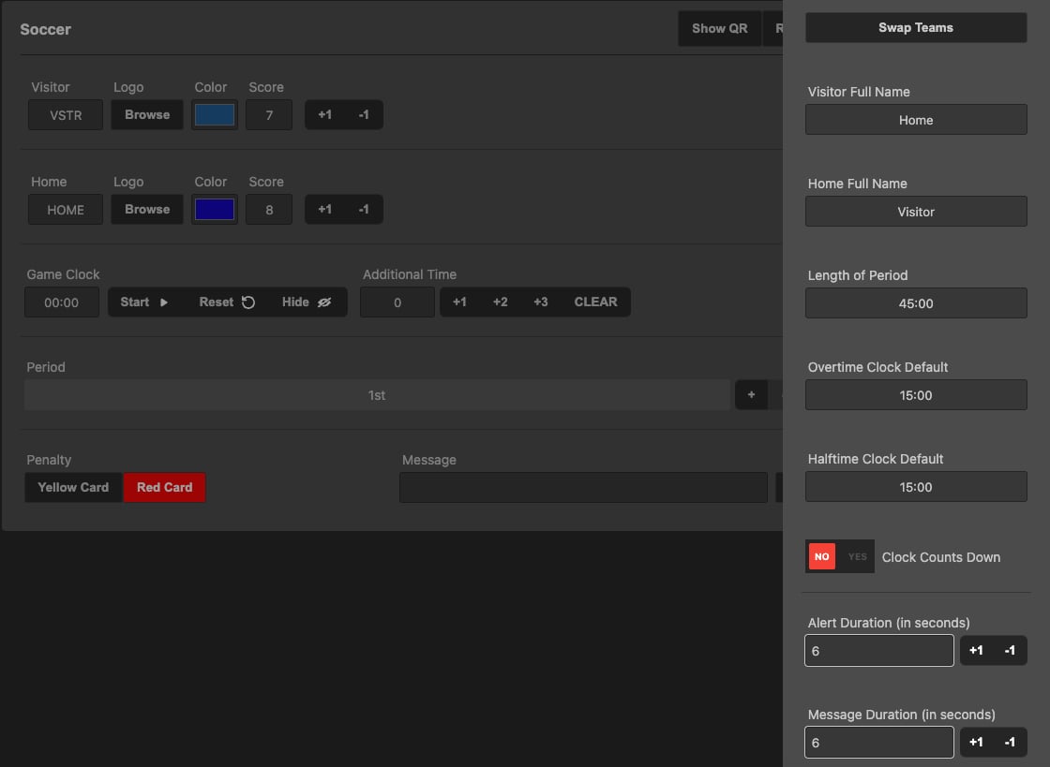Increase Message Duration by one second
Viewport: 1050px width, 767px height.
pos(976,742)
